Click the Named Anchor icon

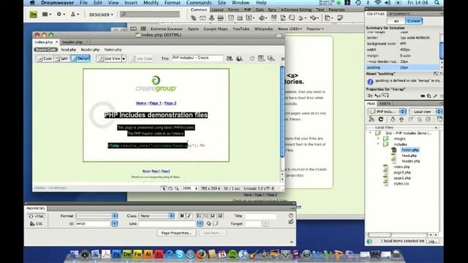pos(211,18)
